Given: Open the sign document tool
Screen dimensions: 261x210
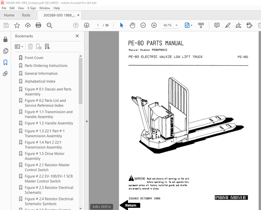Looking at the screenshot, I should (x=239, y=25).
